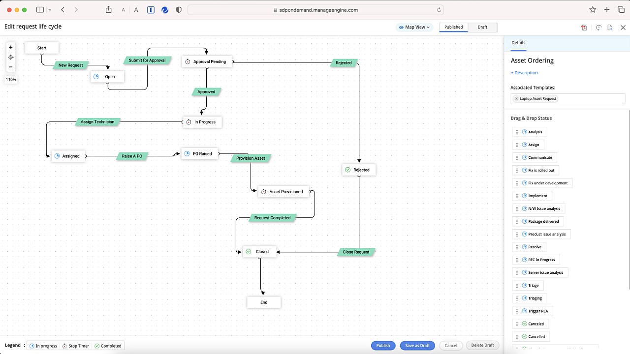Image resolution: width=630 pixels, height=354 pixels.
Task: Click the New Request transition label
Action: click(71, 65)
